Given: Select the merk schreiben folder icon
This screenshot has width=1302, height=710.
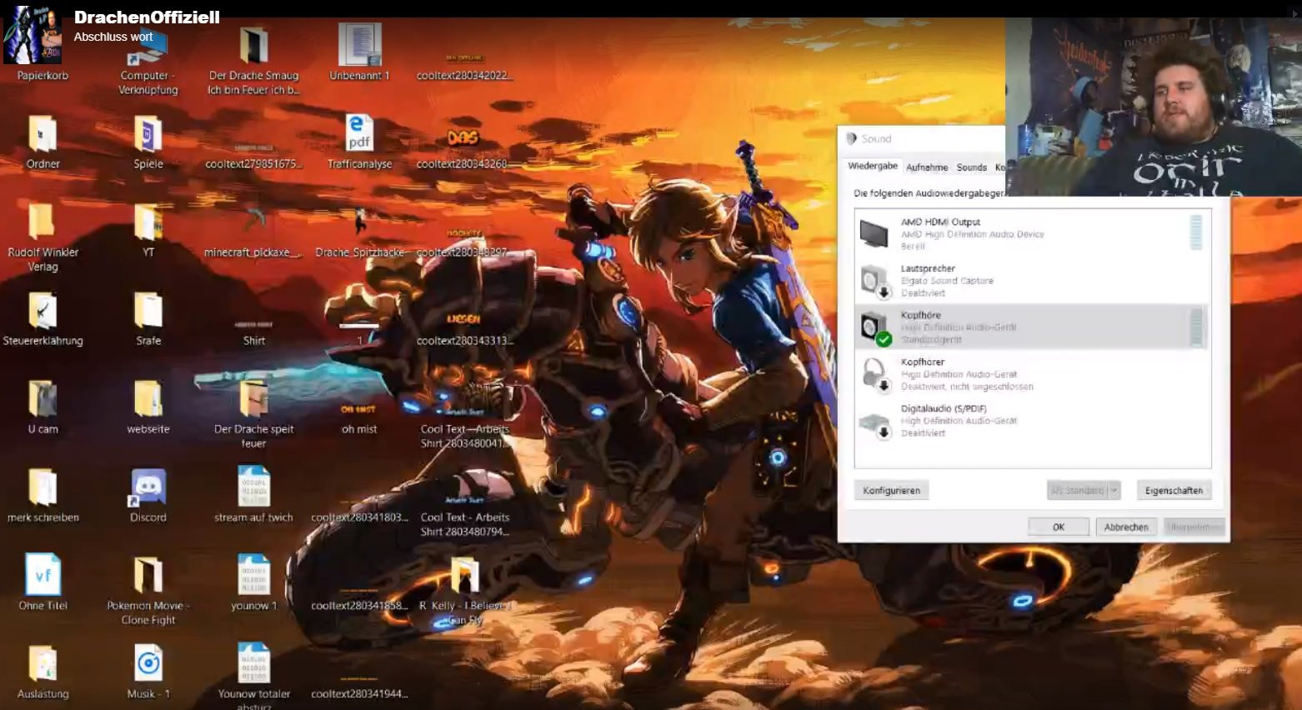Looking at the screenshot, I should coord(43,496).
